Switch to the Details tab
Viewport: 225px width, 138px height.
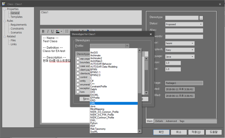tap(159, 121)
